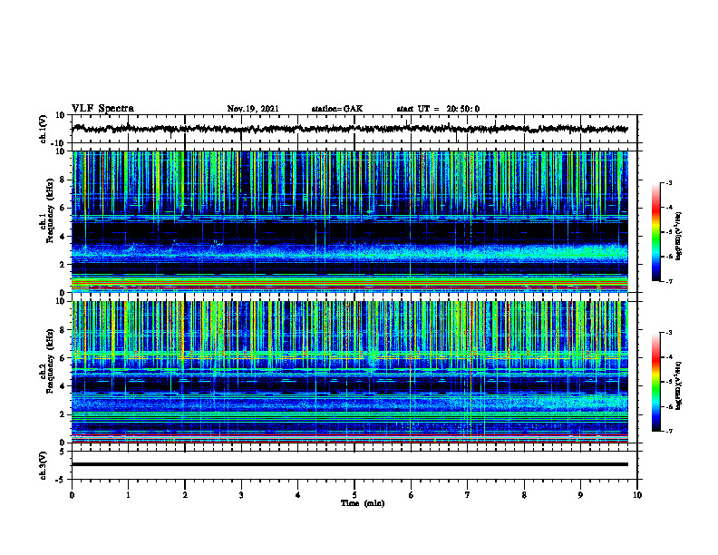The width and height of the screenshot is (718, 555).
Task: Click the "Time (min)" axis label
Action: pyautogui.click(x=363, y=503)
